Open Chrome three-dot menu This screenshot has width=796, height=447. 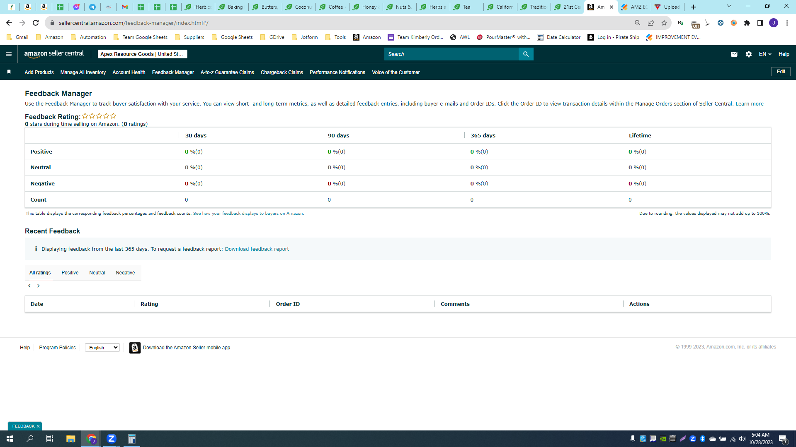[x=787, y=23]
